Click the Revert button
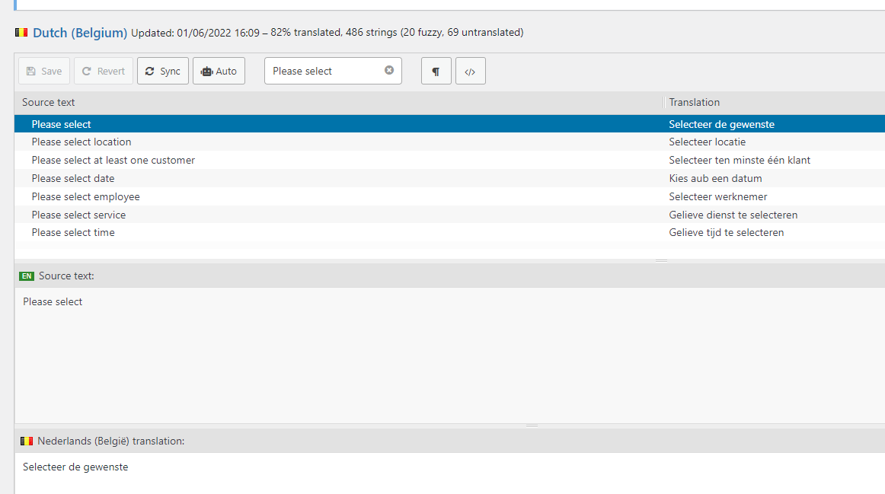Viewport: 885px width, 494px height. (x=104, y=71)
